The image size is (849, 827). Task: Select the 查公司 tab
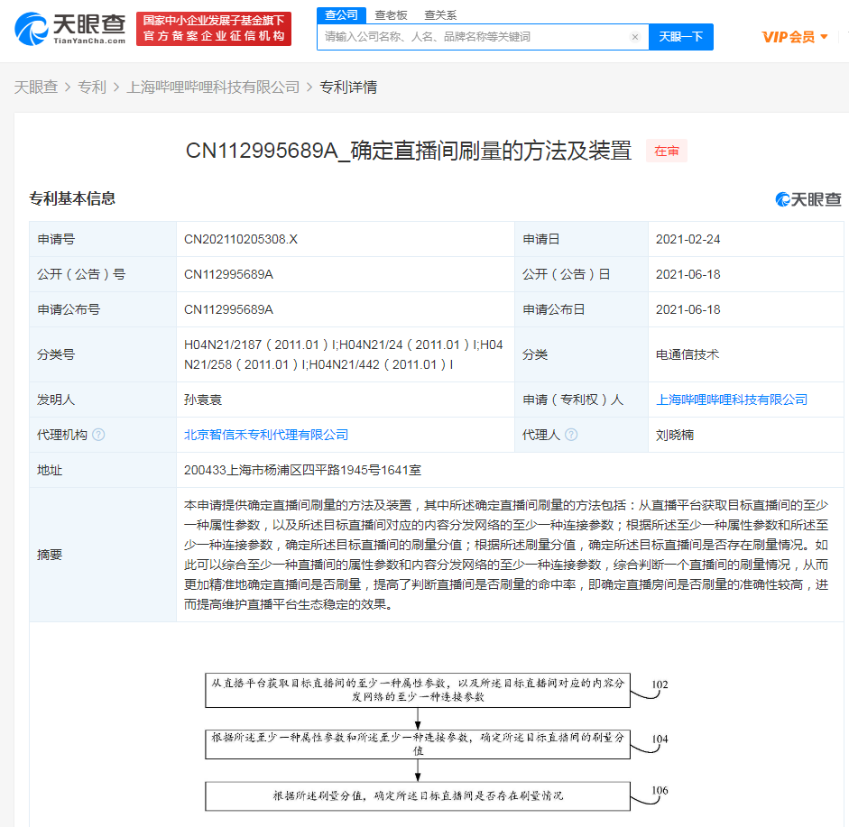click(340, 15)
